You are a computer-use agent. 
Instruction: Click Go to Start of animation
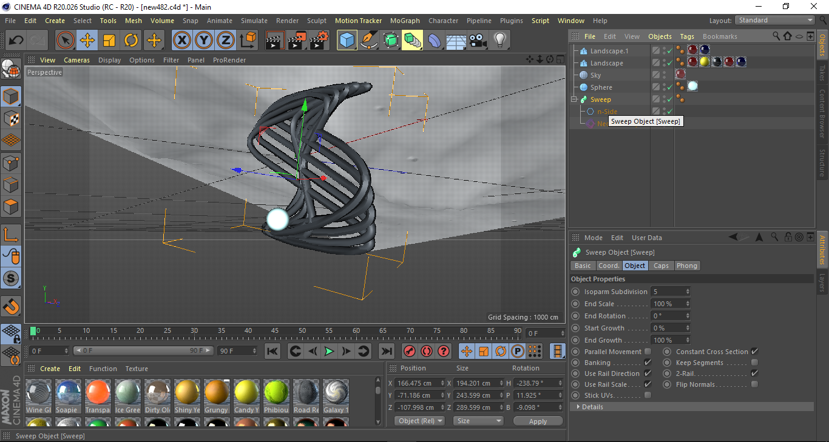coord(272,351)
